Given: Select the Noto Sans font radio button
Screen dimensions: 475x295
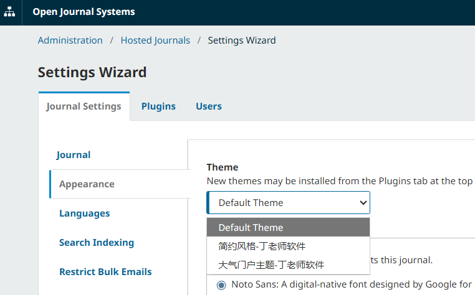Looking at the screenshot, I should (221, 285).
